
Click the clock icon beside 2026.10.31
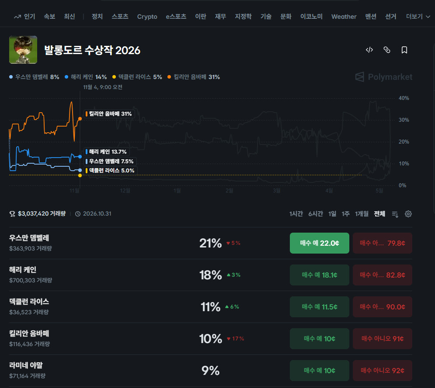point(78,214)
